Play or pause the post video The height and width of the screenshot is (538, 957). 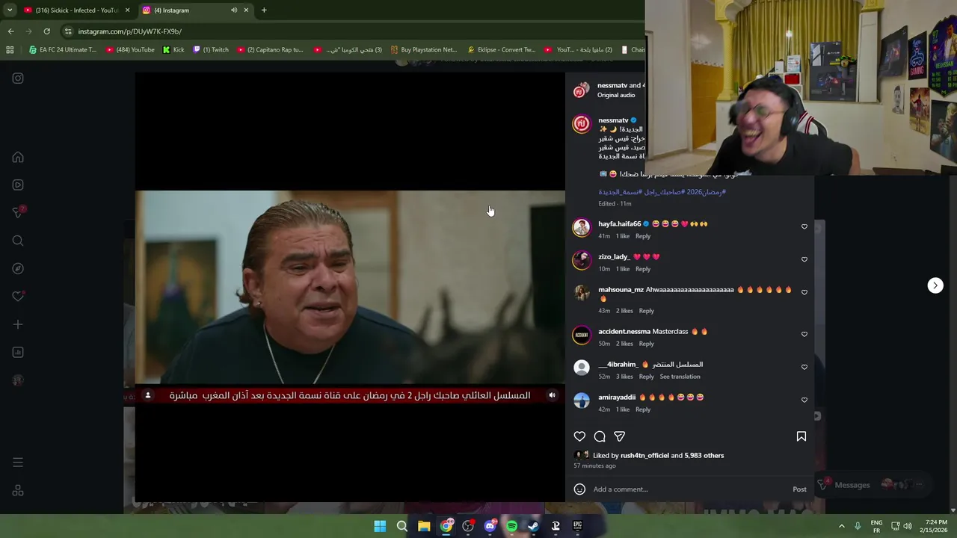(x=350, y=287)
